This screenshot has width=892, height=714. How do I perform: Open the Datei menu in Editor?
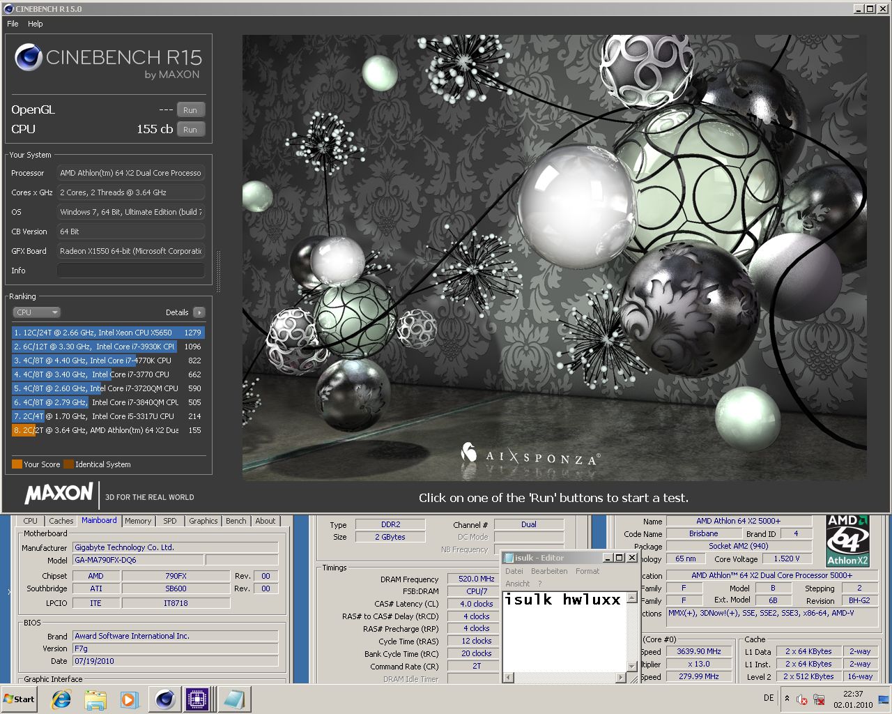[x=514, y=571]
